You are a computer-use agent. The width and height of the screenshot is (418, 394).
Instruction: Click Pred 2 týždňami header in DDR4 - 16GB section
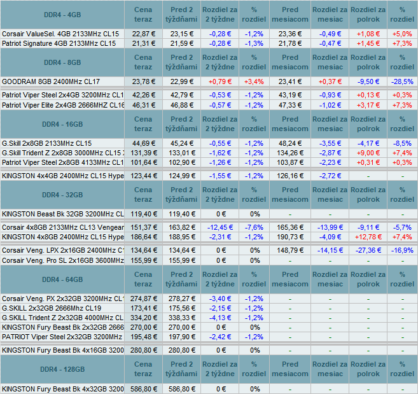tap(181, 124)
